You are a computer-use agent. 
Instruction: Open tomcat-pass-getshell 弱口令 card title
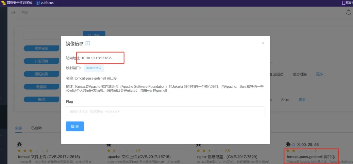click(311, 157)
